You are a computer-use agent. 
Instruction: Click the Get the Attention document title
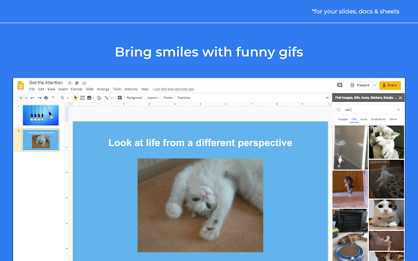(x=46, y=83)
